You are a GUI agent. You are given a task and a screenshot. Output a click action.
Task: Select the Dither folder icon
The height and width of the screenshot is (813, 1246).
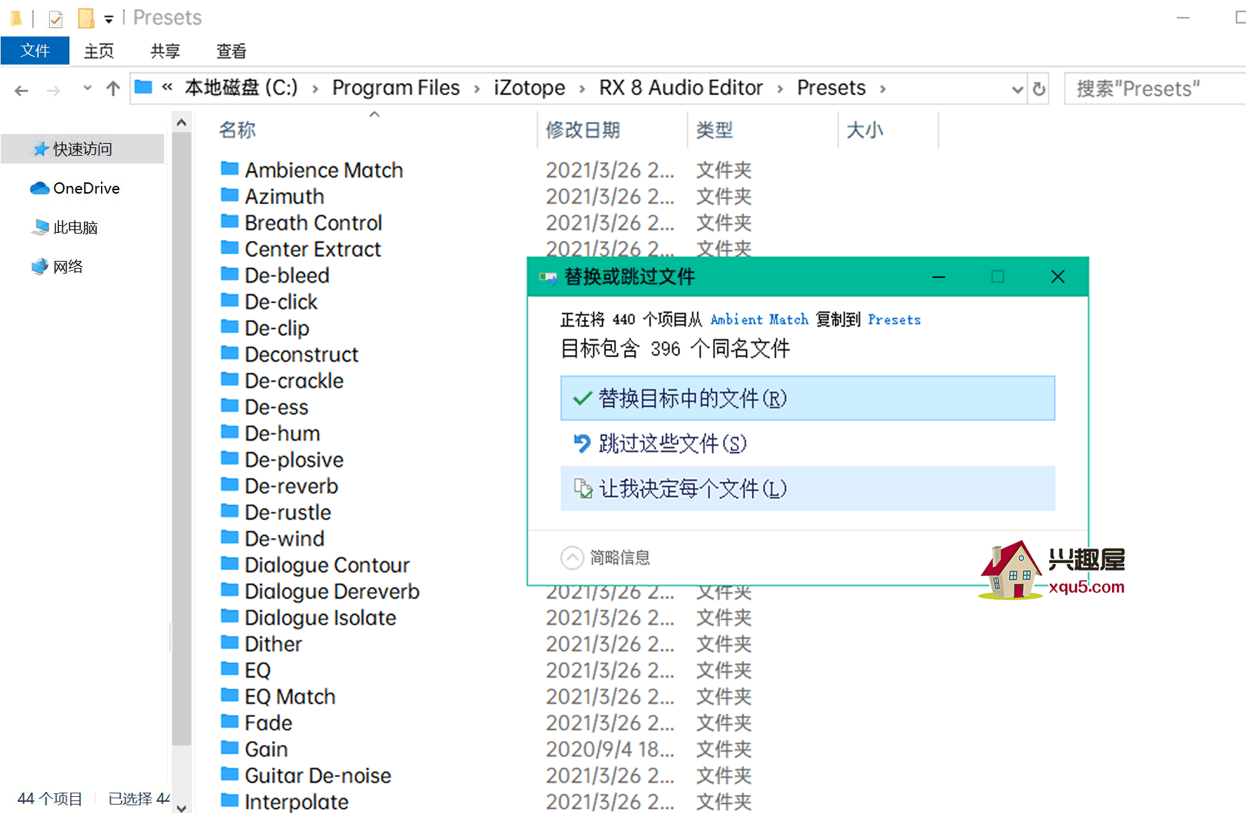(229, 642)
